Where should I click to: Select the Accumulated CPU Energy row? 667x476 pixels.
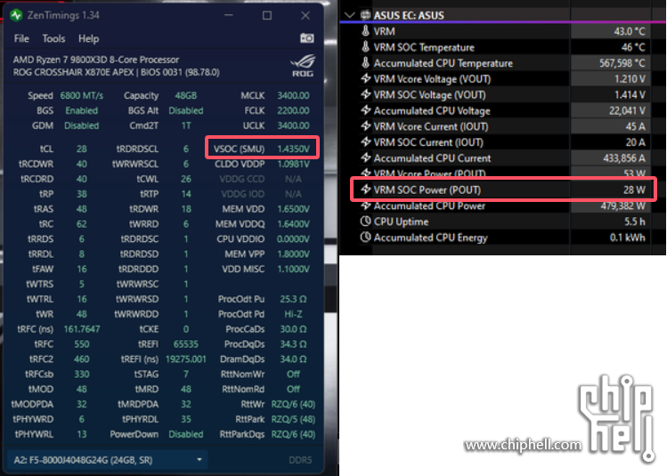[503, 238]
